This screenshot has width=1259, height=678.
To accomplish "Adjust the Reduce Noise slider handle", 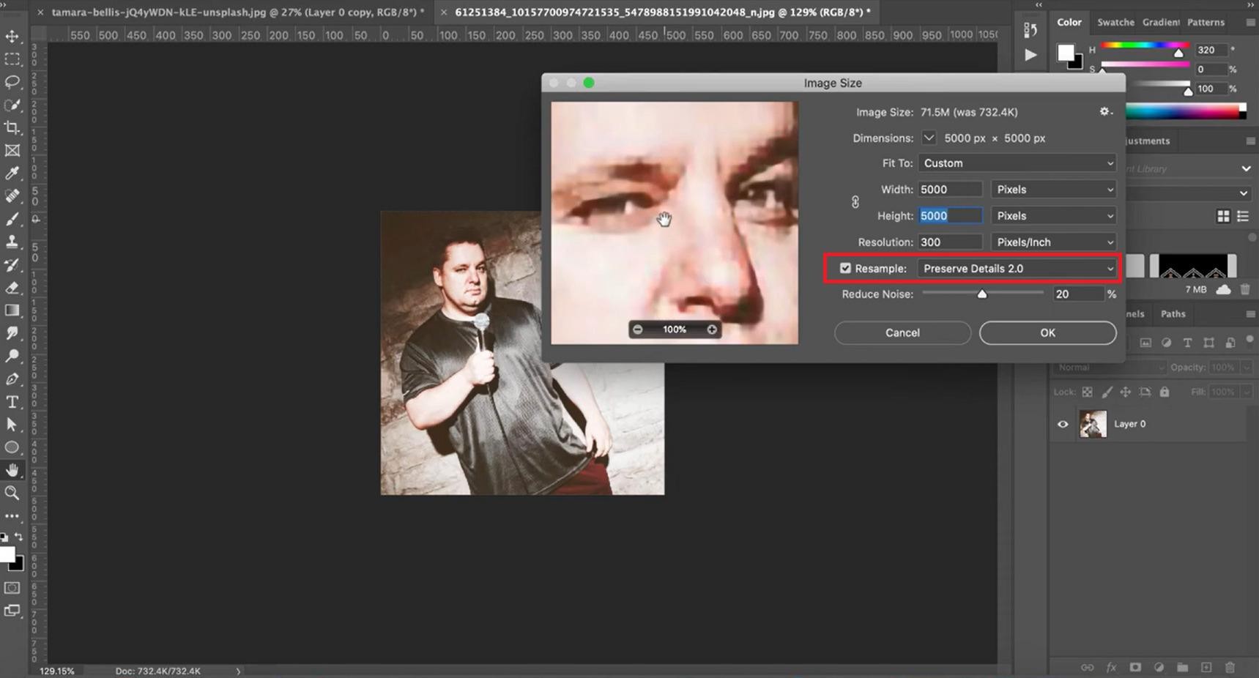I will [982, 294].
